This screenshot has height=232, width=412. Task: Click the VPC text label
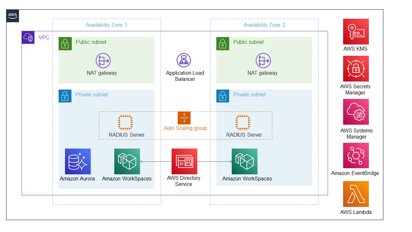point(44,37)
